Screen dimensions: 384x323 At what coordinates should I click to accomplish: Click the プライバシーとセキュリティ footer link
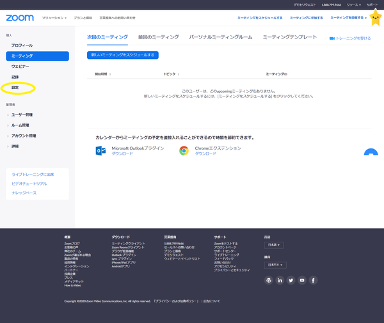232,270
